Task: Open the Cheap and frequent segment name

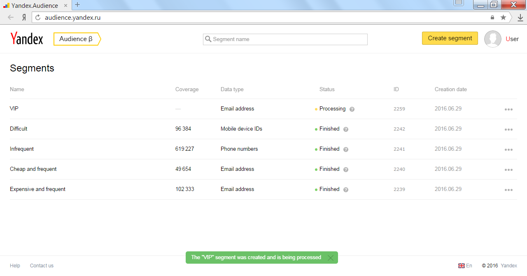Action: click(x=33, y=169)
